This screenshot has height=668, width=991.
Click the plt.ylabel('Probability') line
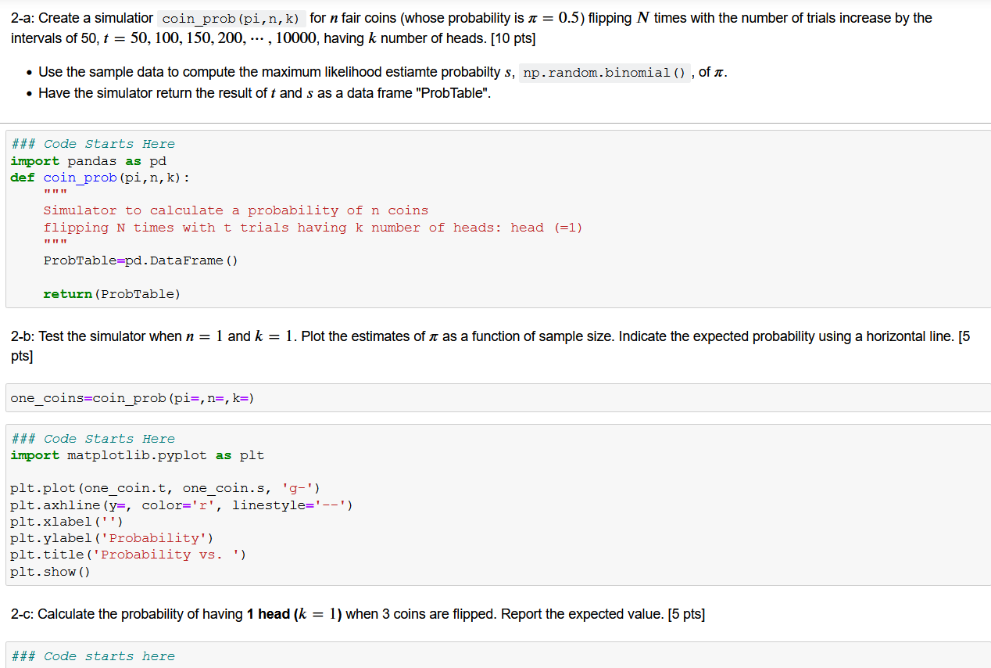(112, 538)
